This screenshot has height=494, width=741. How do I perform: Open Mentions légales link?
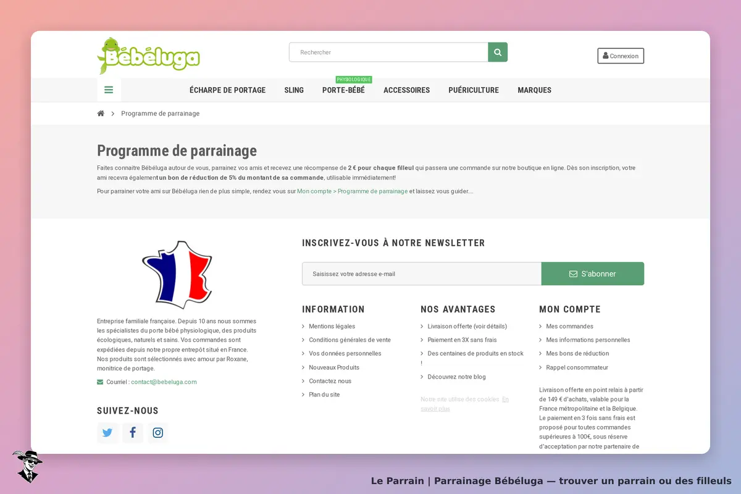click(x=332, y=327)
